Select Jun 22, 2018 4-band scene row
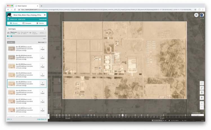 [27, 57]
